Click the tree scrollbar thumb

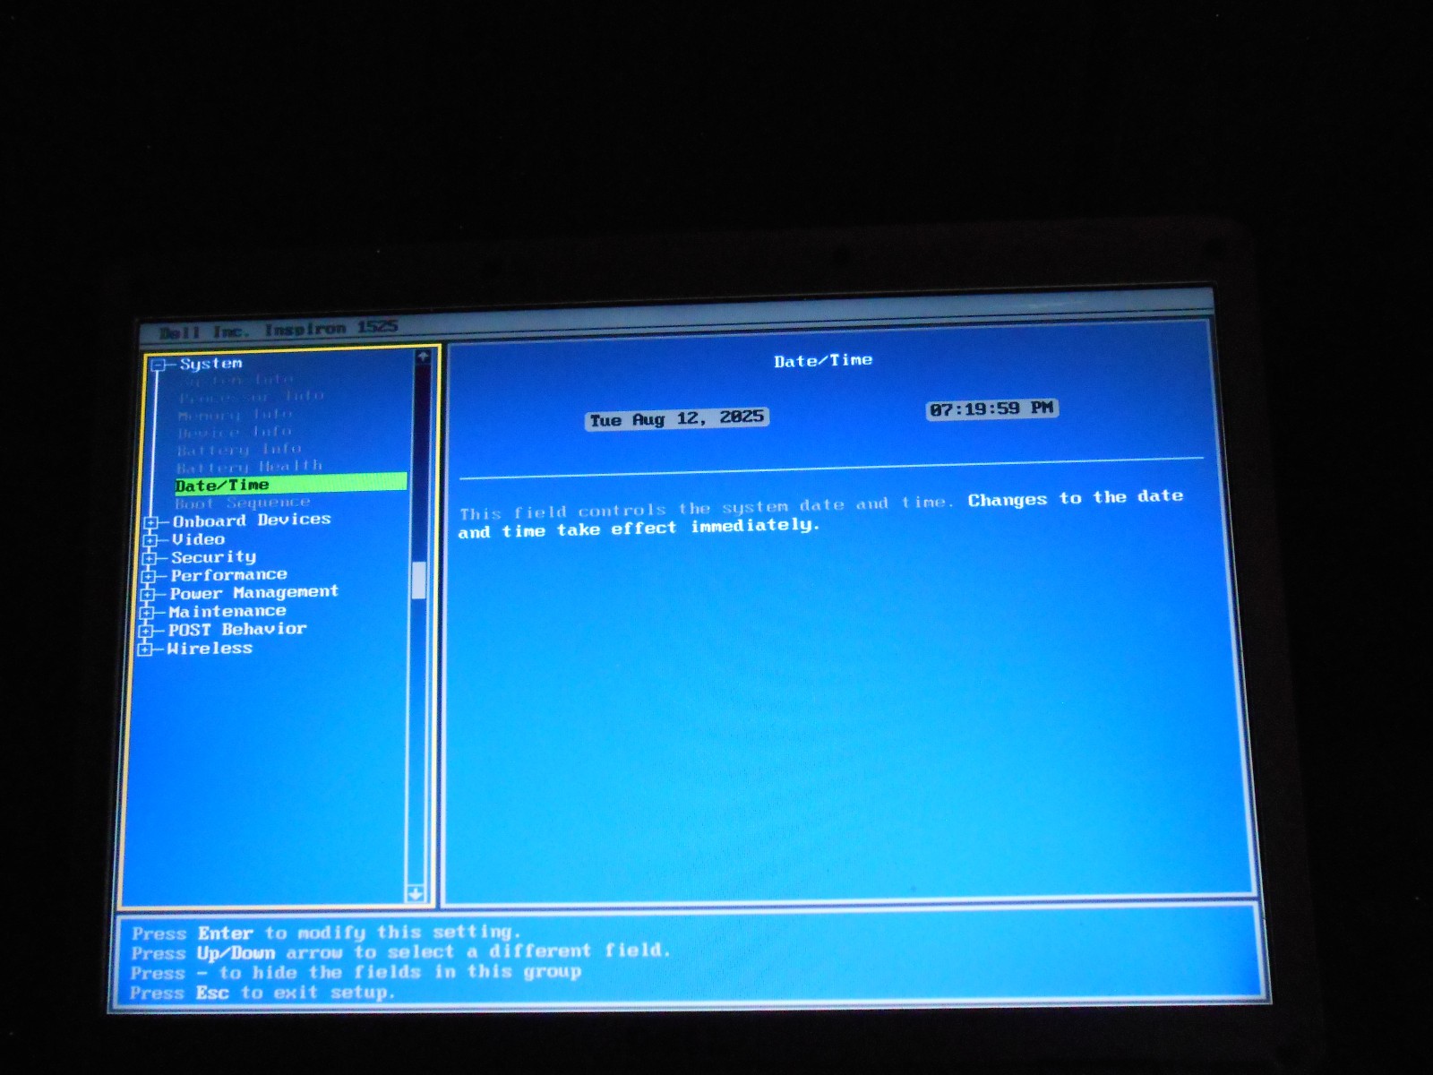[x=418, y=580]
